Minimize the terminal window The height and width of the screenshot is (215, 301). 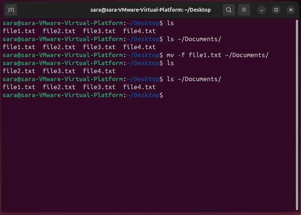[262, 10]
